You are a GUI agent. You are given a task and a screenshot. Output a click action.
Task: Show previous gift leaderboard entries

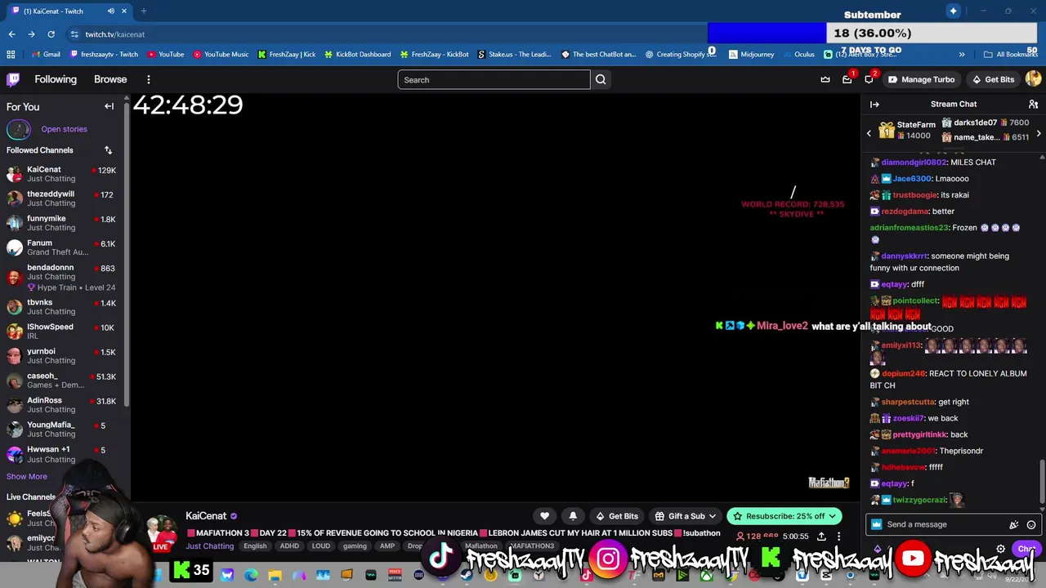pos(869,133)
